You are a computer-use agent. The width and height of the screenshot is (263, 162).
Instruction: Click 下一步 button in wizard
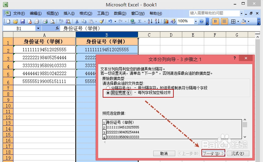[213, 153]
